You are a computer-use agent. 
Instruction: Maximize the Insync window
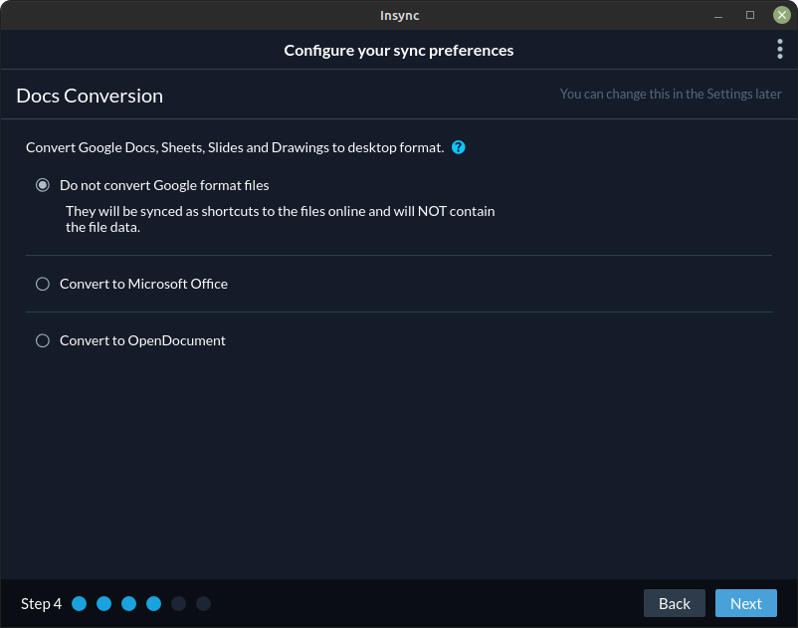750,15
